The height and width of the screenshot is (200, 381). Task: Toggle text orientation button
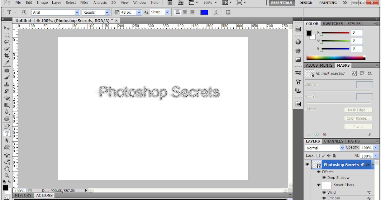[24, 12]
